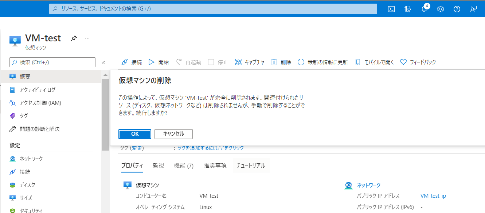485x213 pixels.
Task: Click the 削除 toolbar button
Action: [281, 62]
